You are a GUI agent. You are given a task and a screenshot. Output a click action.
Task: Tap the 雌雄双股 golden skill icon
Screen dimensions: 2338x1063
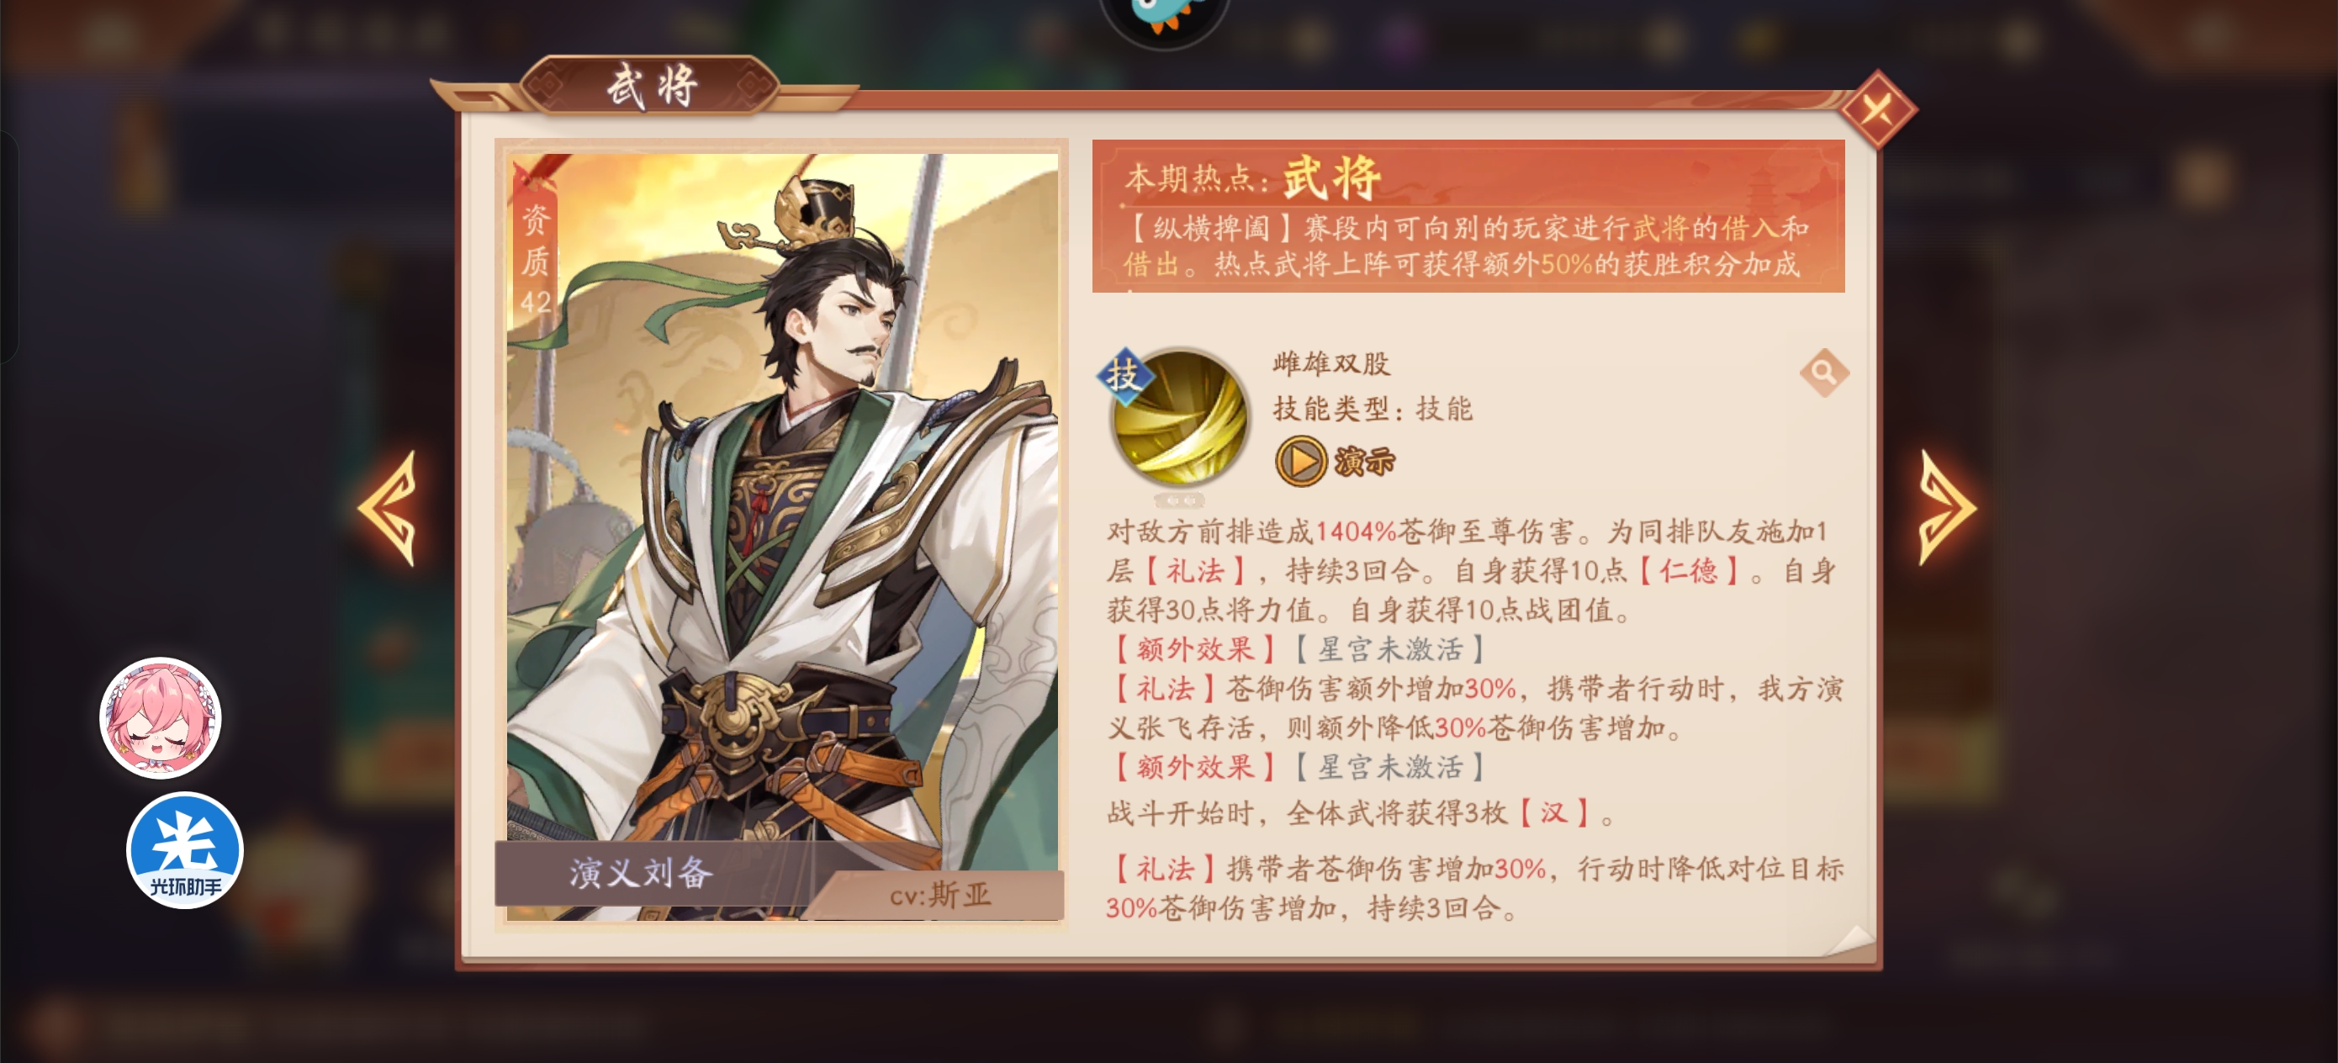1179,420
